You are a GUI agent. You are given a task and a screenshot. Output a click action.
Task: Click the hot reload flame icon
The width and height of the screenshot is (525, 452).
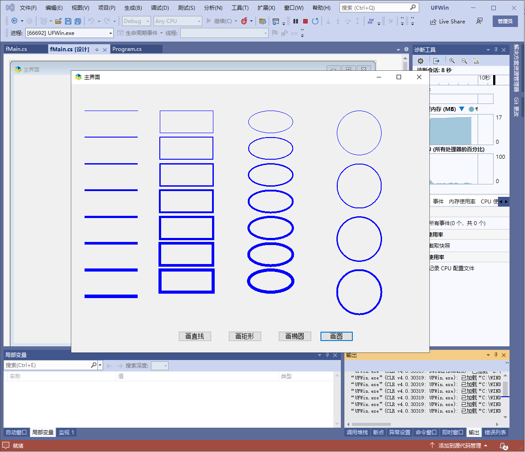244,21
